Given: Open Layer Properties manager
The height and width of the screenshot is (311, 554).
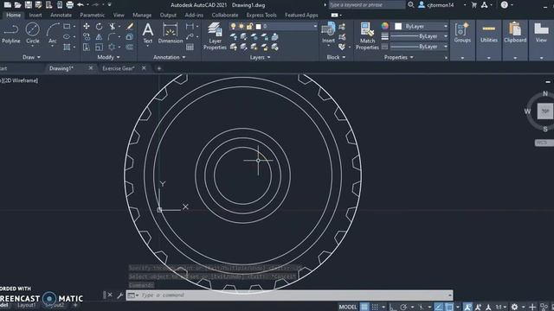Looking at the screenshot, I should coord(215,36).
